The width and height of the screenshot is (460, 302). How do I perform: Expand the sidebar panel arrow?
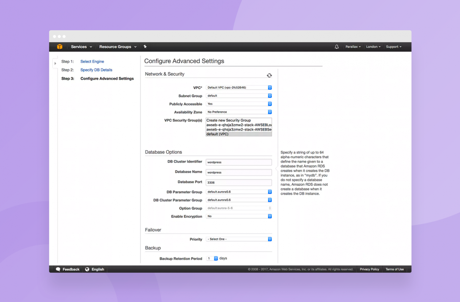pos(55,63)
